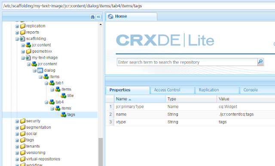This screenshot has width=275, height=166.
Task: Expand the security folder
Action: click(x=17, y=121)
